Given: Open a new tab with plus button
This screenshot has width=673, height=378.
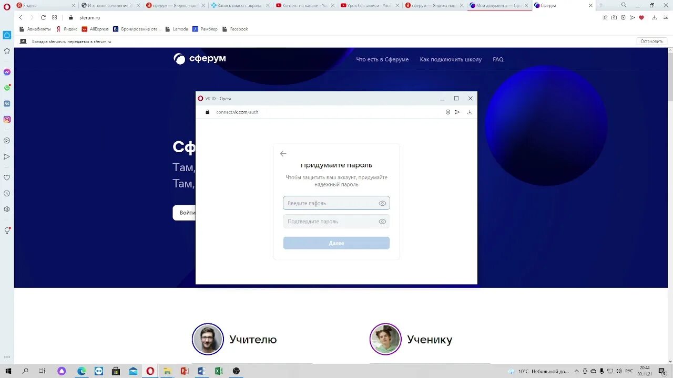Looking at the screenshot, I should 601,5.
